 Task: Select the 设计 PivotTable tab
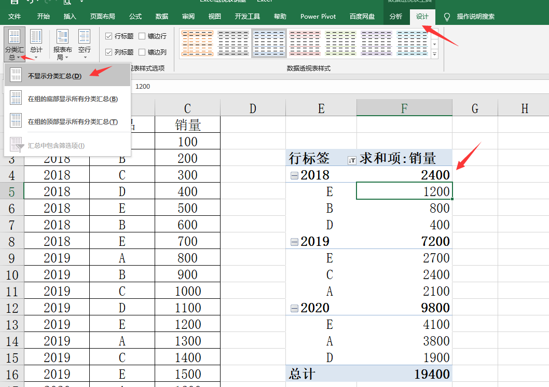(422, 17)
